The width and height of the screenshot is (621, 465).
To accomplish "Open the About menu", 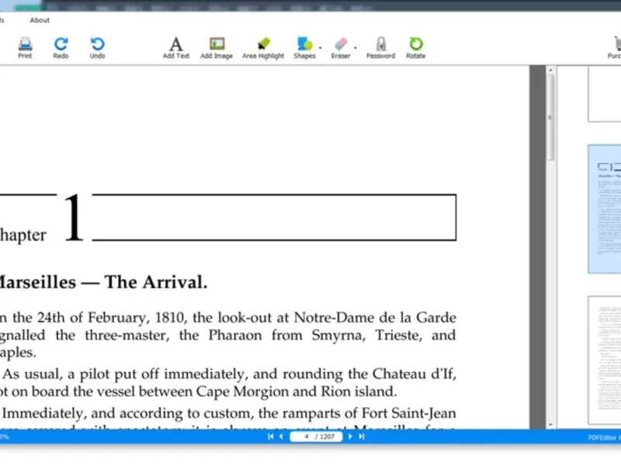I will [40, 20].
